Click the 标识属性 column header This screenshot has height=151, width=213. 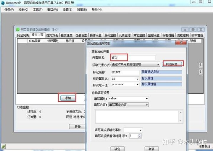[53, 41]
